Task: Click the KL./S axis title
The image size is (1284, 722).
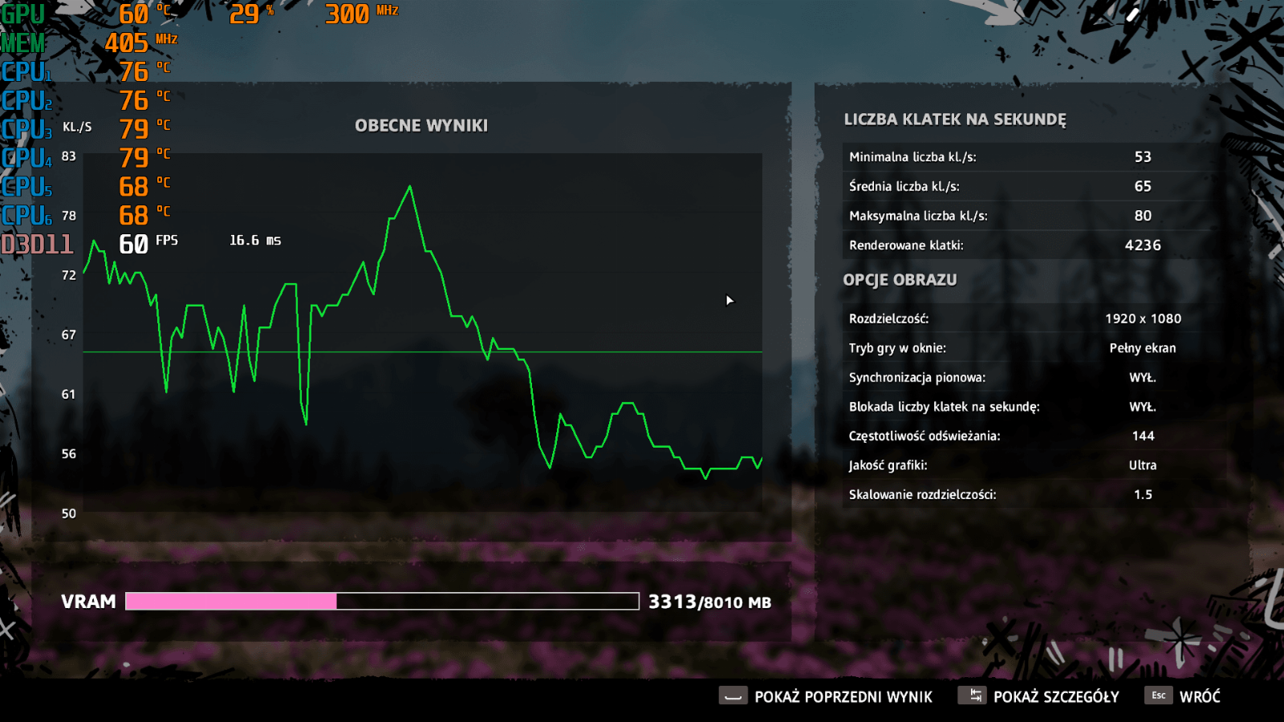Action: [x=77, y=127]
